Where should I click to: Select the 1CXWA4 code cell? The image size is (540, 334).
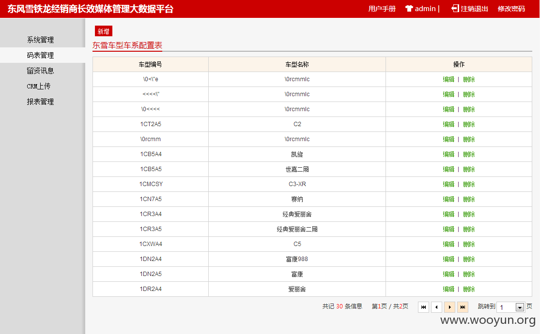151,244
